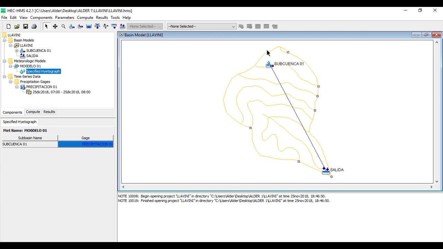Screen dimensions: 443x249
Task: Save the project with floppy icon
Action: pyautogui.click(x=26, y=26)
